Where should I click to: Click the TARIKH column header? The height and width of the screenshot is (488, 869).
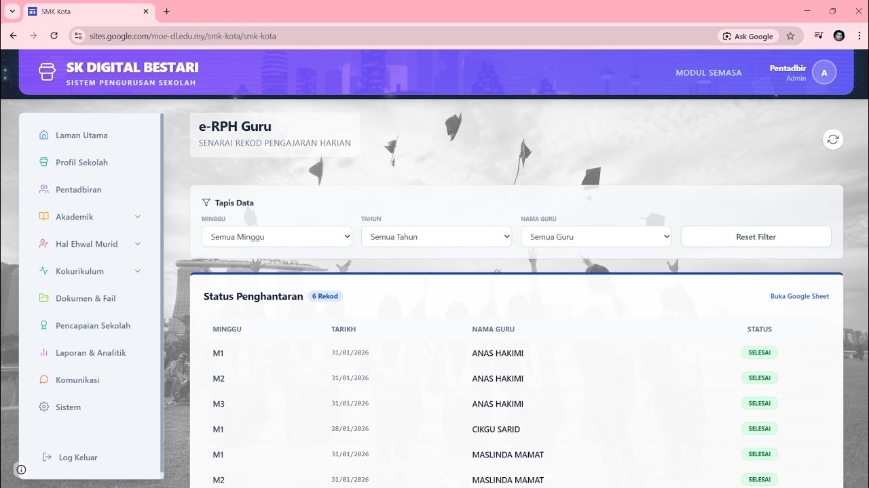[344, 329]
